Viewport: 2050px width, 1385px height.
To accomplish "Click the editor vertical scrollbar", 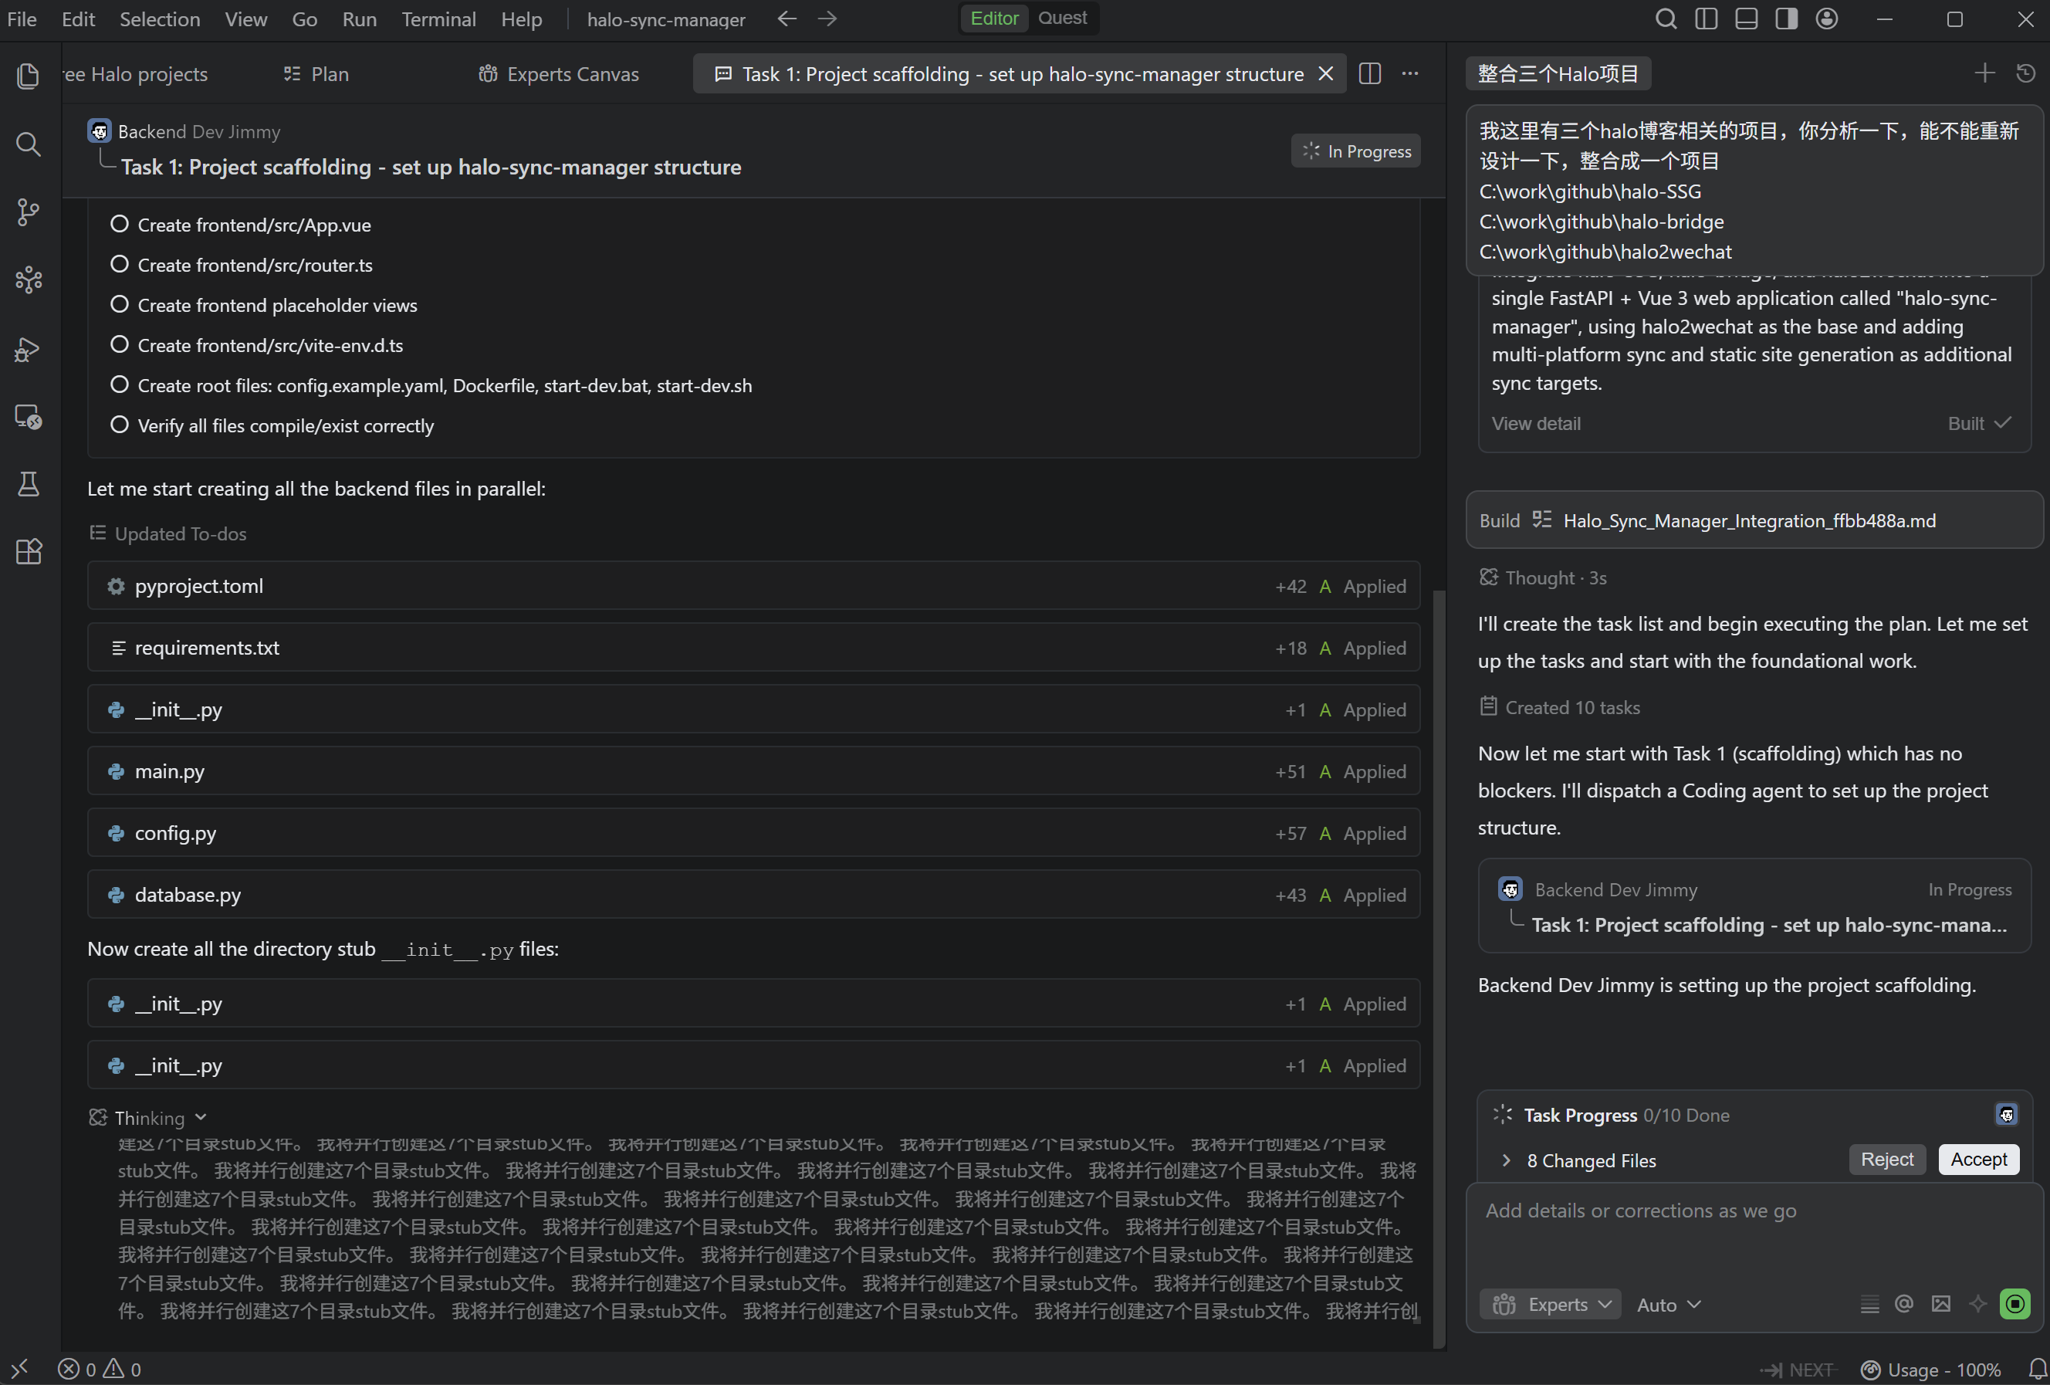I will [x=1439, y=969].
